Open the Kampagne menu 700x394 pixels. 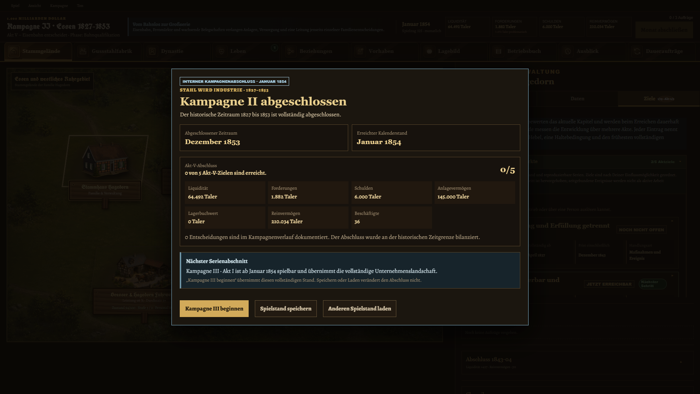tap(59, 6)
